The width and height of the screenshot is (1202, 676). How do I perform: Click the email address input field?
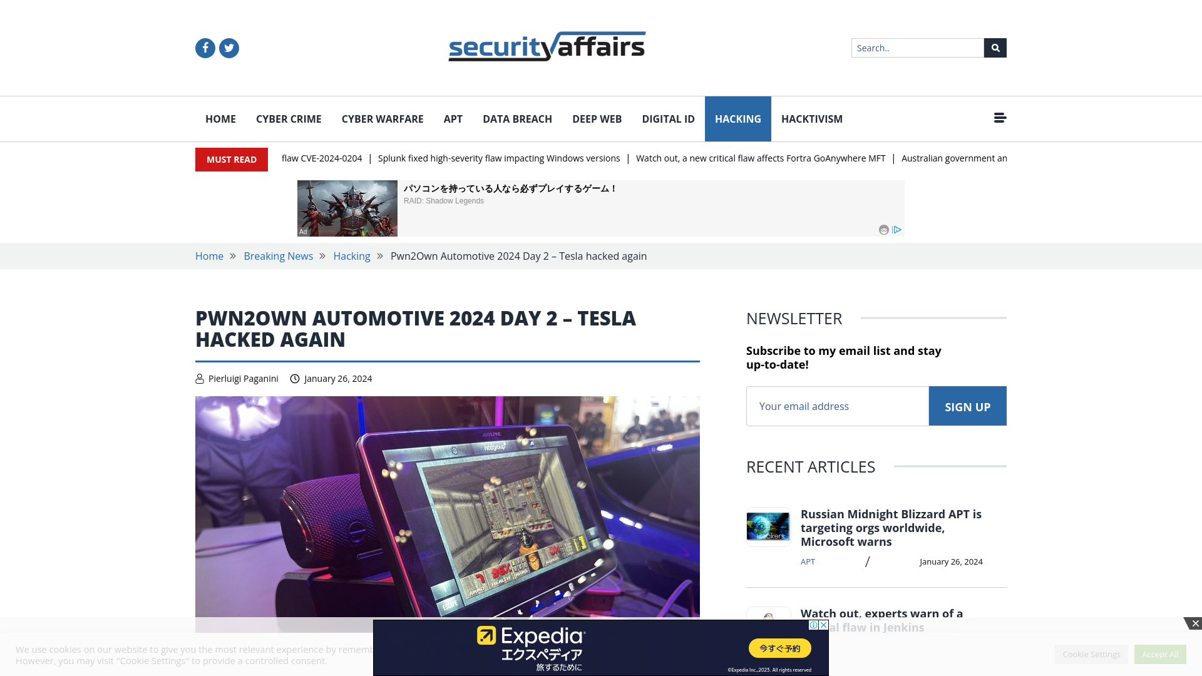[837, 405]
